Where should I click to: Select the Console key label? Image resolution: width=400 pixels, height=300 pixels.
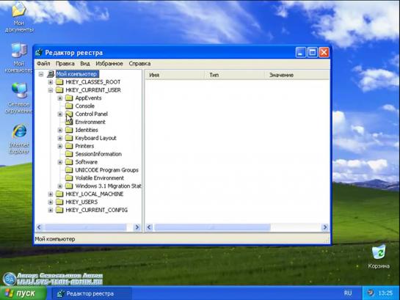84,106
